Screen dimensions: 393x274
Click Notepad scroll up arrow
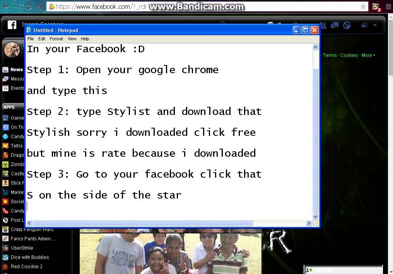pyautogui.click(x=316, y=47)
